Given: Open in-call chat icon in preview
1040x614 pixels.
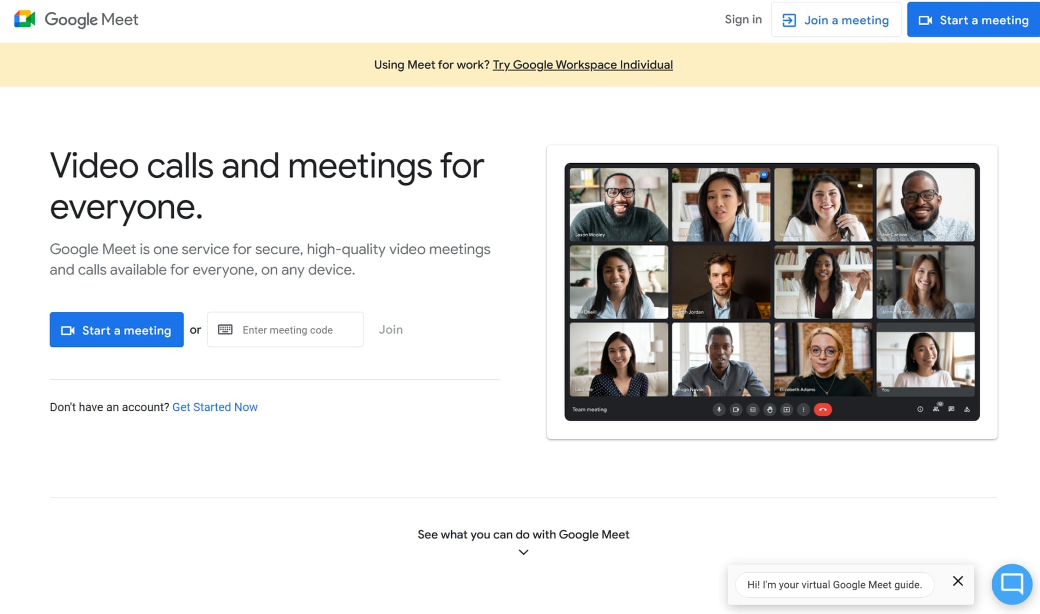Looking at the screenshot, I should point(952,409).
